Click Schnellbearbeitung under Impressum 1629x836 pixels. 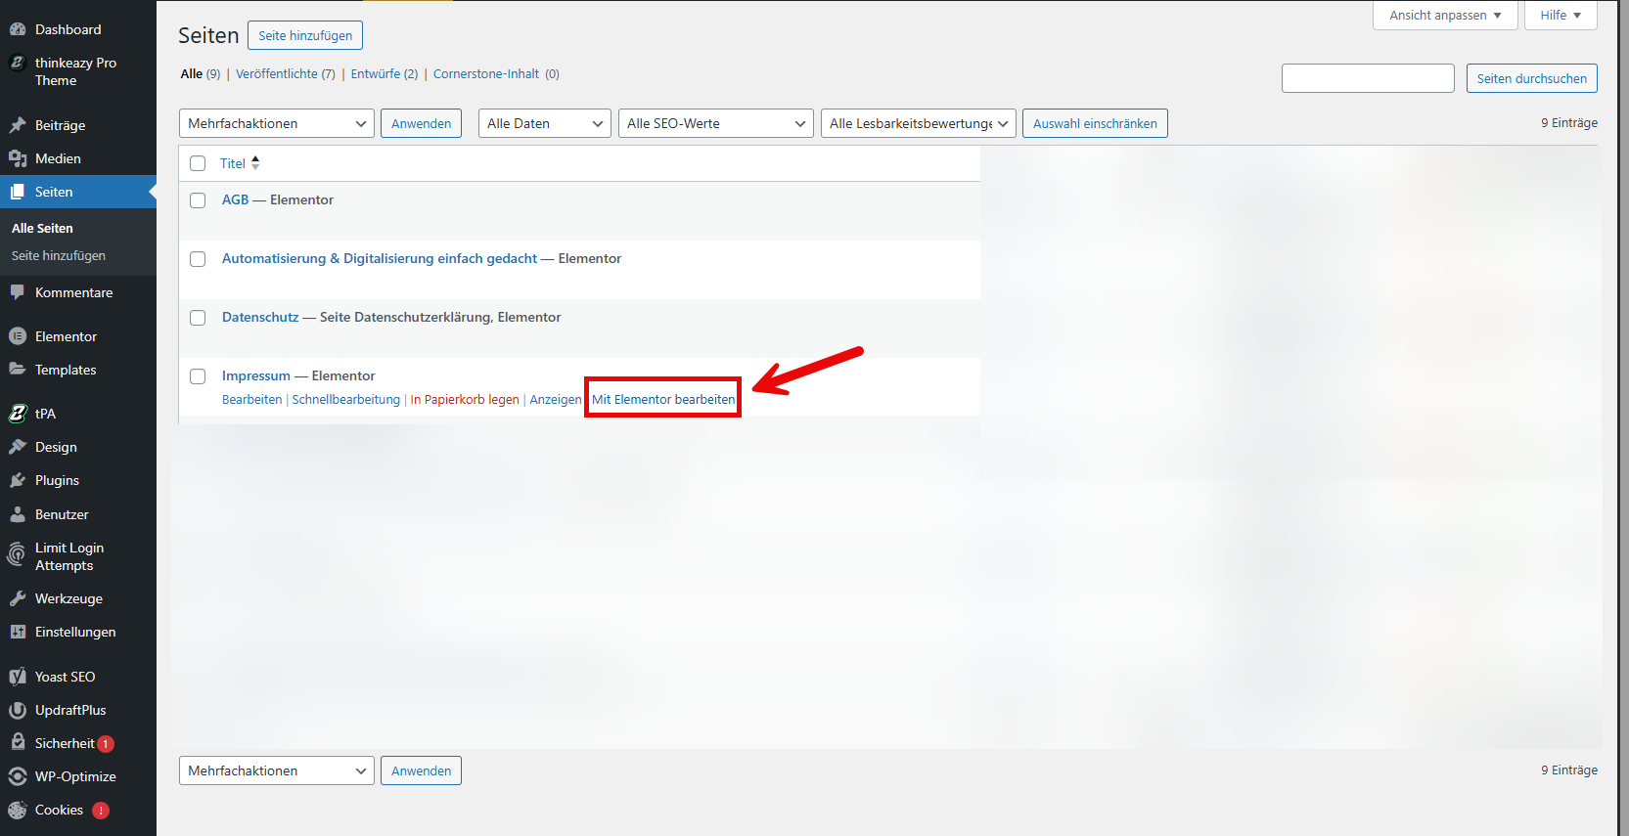pos(346,399)
